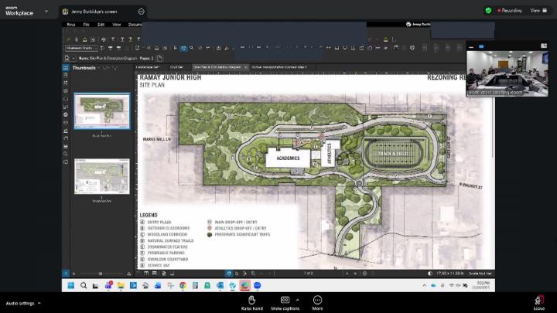
Task: Leave the Zoom meeting
Action: coord(538,301)
